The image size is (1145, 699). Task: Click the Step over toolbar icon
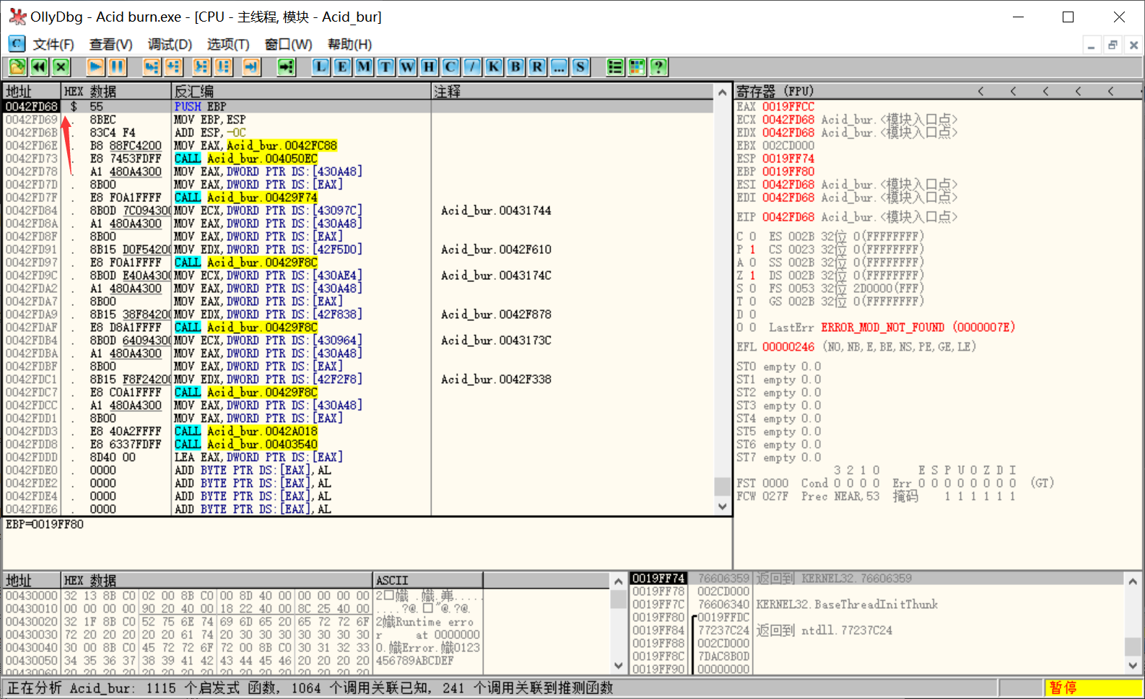pos(173,67)
